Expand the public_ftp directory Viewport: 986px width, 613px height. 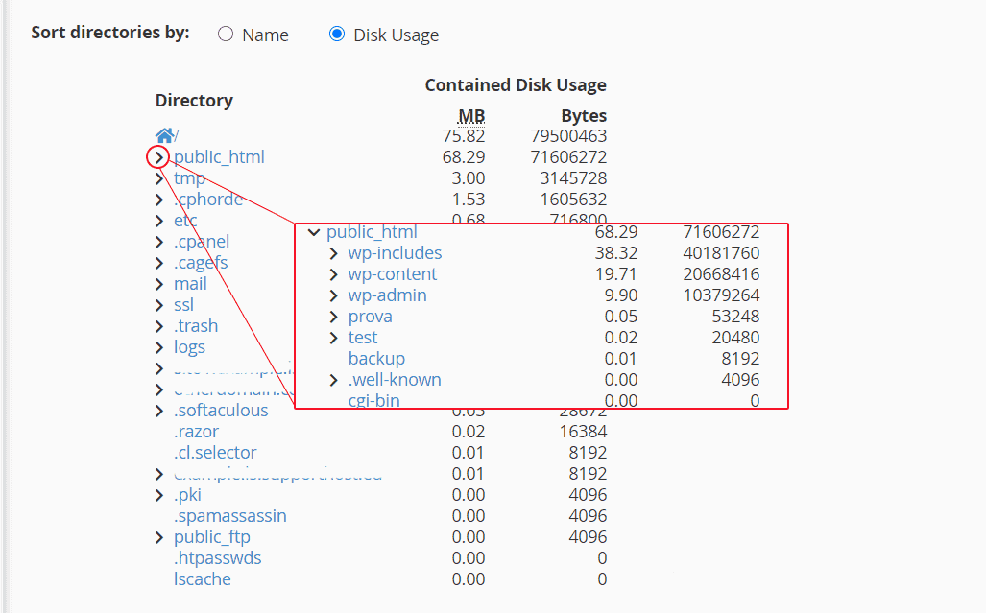pos(160,536)
